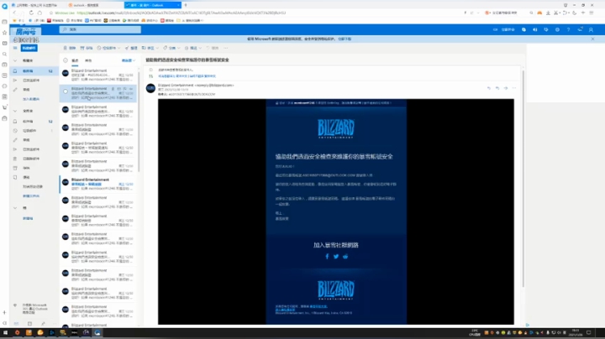This screenshot has height=339, width=605.
Task: Click Reply all arrow in reading pane
Action: [x=497, y=88]
